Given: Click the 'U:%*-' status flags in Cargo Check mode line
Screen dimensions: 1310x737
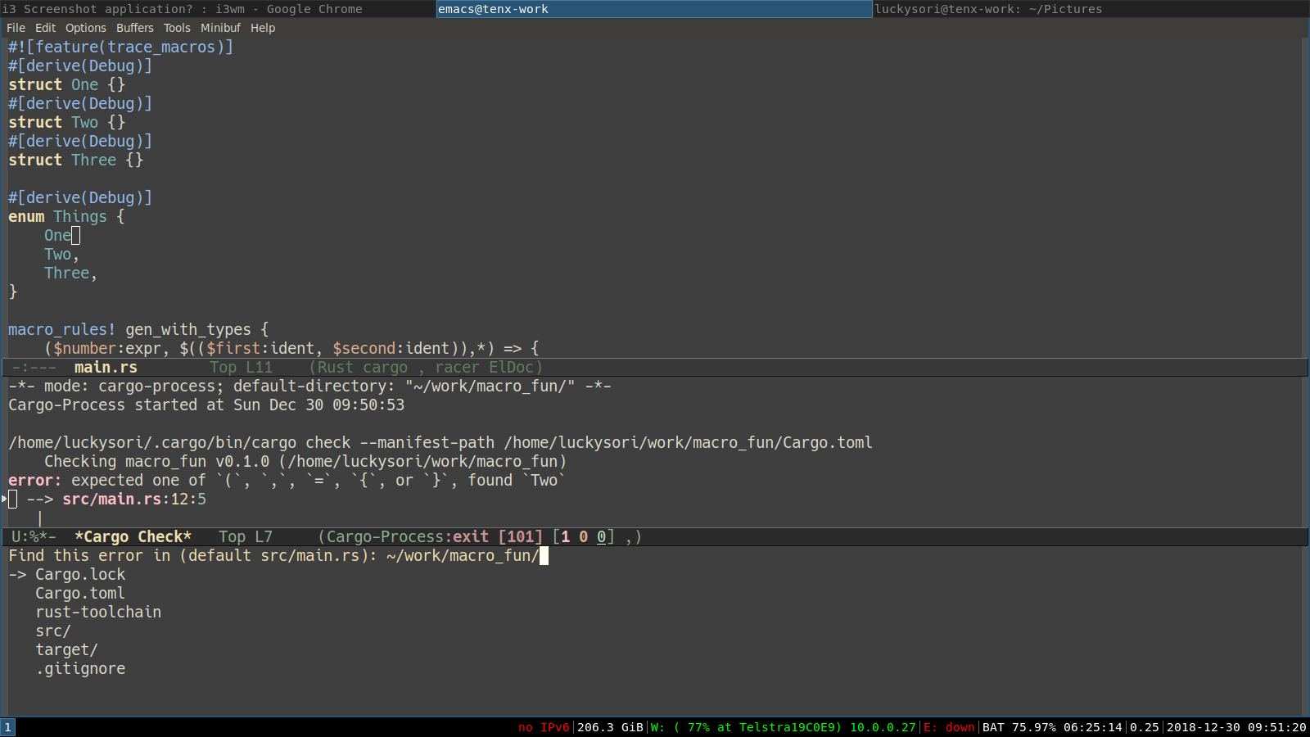Looking at the screenshot, I should tap(34, 537).
